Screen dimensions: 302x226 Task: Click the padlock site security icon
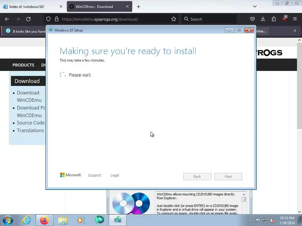[x=56, y=19]
